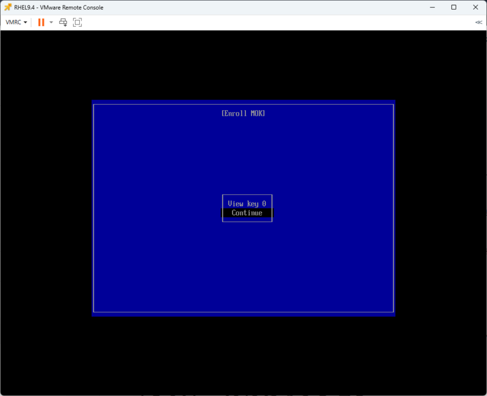Click the RHEL9.4 window title text
Viewport: 487px width, 396px height.
(x=58, y=7)
